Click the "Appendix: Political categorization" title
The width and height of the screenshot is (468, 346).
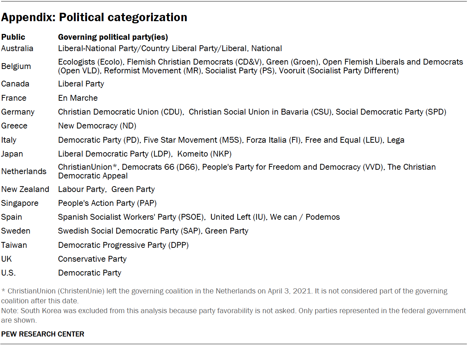pyautogui.click(x=94, y=17)
